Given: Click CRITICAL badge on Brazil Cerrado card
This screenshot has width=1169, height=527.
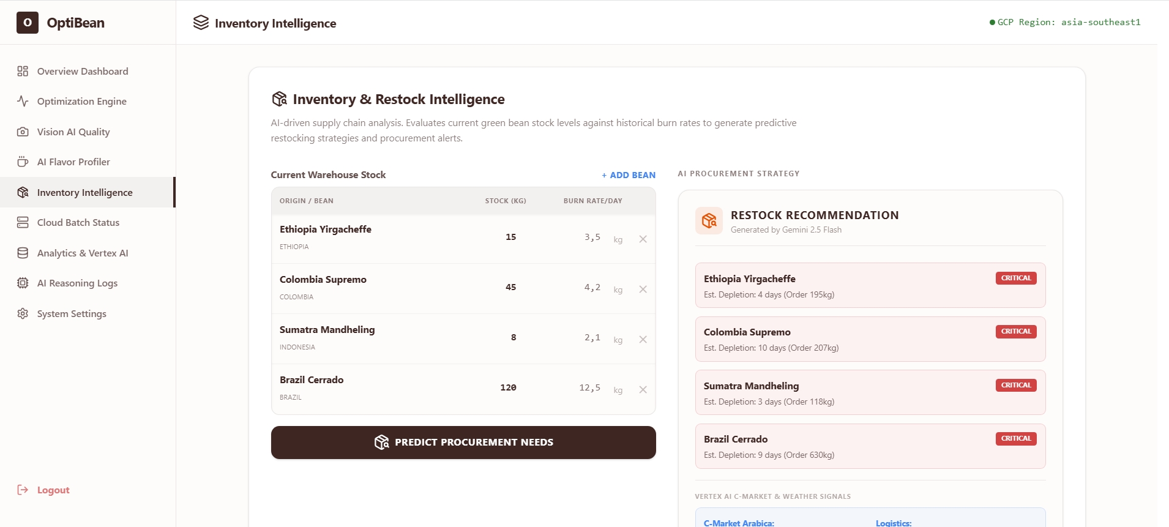Looking at the screenshot, I should (1016, 438).
